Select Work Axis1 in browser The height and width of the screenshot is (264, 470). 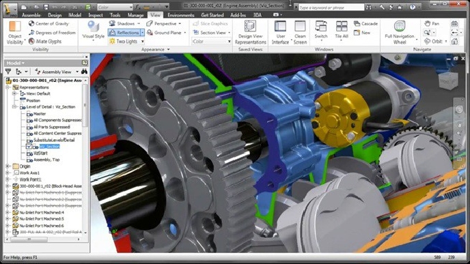[29, 173]
